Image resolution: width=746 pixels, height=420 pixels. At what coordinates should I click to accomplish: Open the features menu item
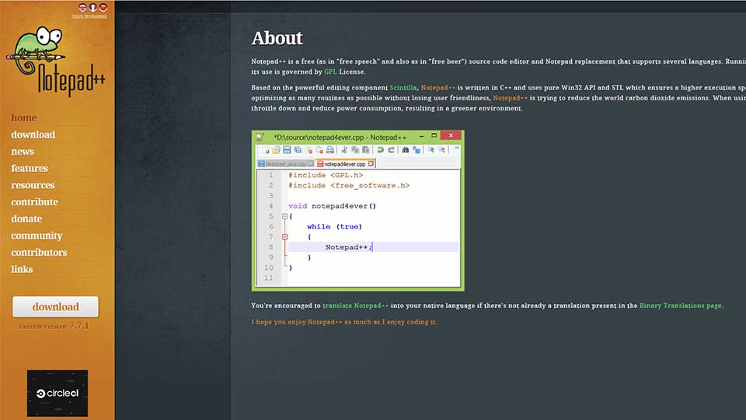pos(30,168)
